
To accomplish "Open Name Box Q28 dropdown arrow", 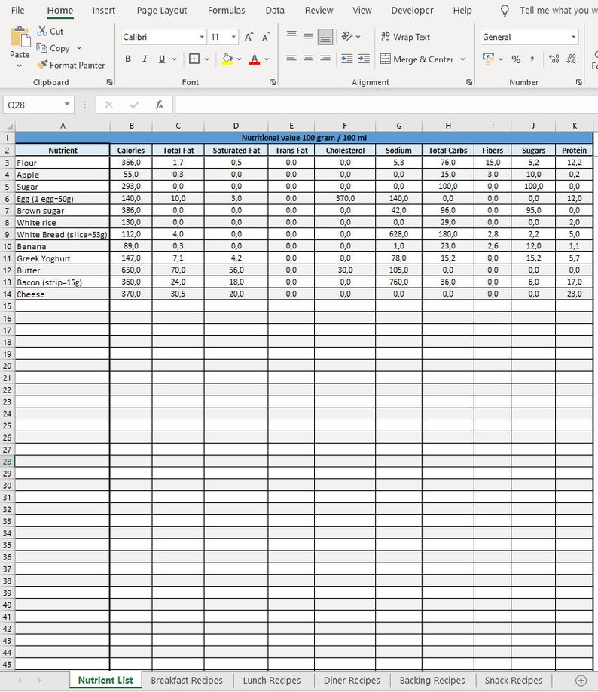I will click(67, 104).
